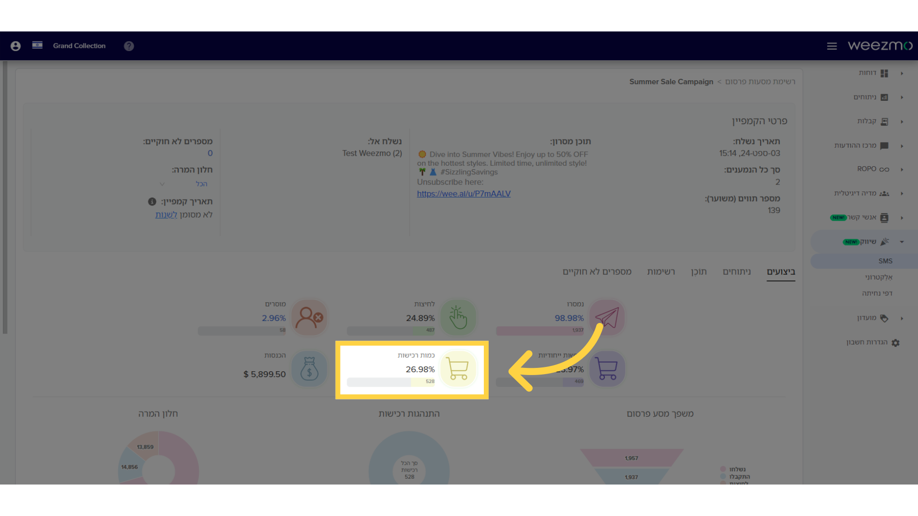Click the 0 invalid numbers value
Image resolution: width=918 pixels, height=516 pixels.
pos(210,153)
